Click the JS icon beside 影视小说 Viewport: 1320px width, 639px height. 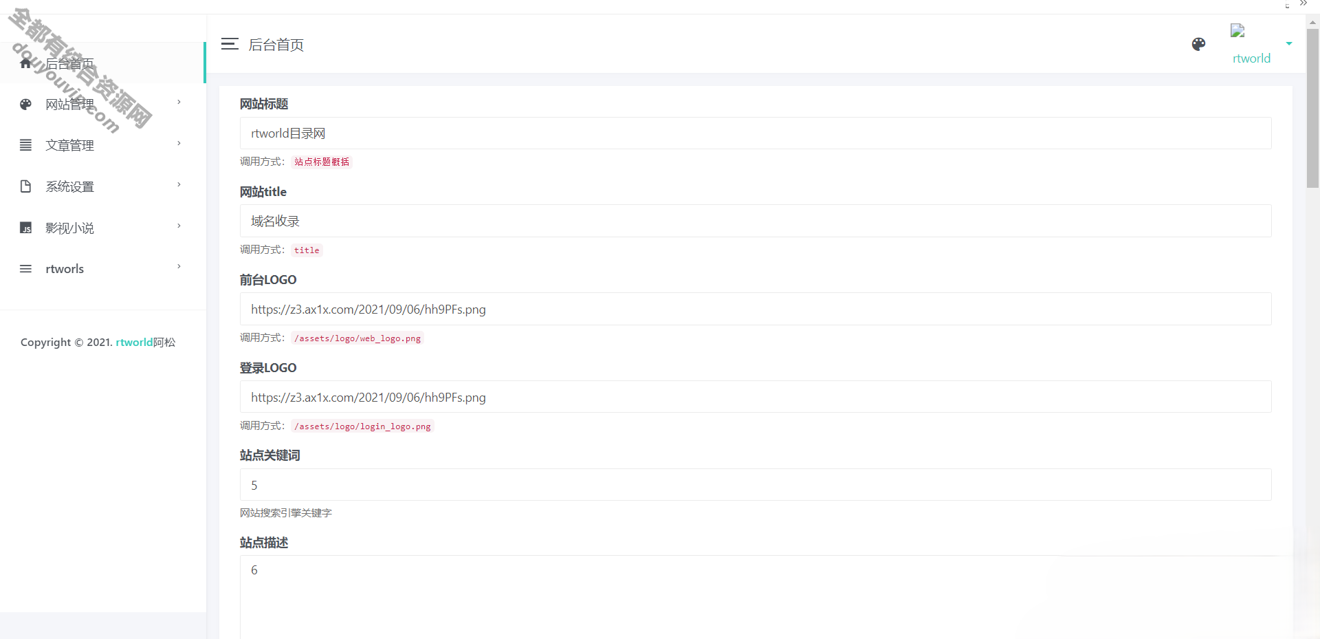click(25, 228)
